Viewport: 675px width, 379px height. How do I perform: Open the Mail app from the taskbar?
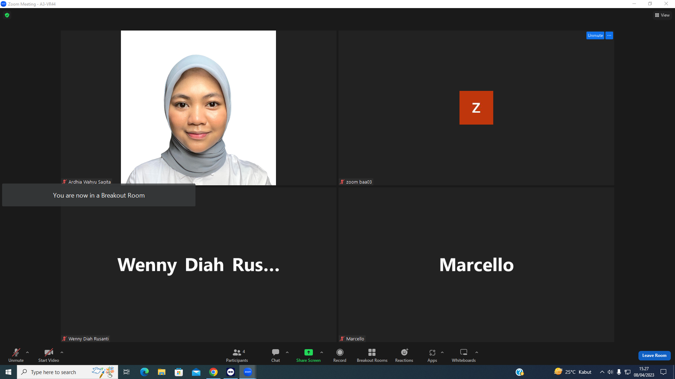point(196,372)
